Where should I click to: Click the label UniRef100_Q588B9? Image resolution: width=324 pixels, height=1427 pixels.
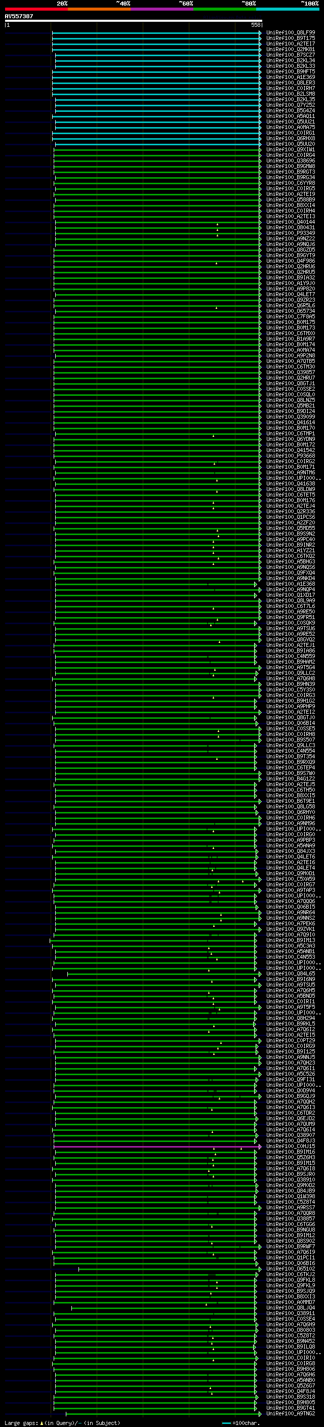point(291,199)
